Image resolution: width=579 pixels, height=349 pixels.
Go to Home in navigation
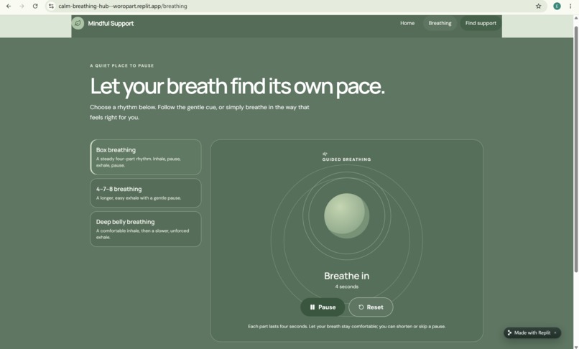click(407, 23)
